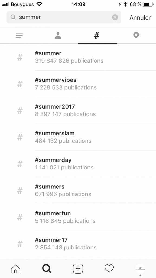The image size is (156, 278).
Task: Click the search field containing summer
Action: pos(64,17)
